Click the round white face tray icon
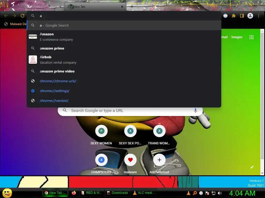 point(201,193)
